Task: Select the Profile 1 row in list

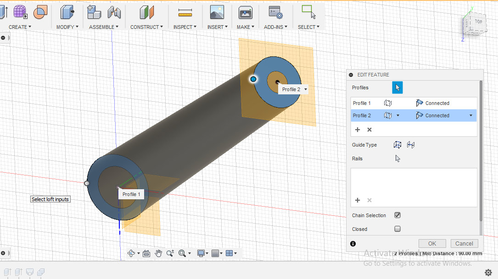Action: (x=414, y=103)
